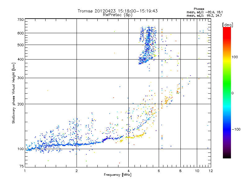Click the orange echo cluster near 6.5 MHz

166,100
